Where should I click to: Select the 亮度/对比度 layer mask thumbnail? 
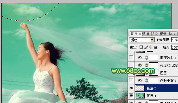153,65
